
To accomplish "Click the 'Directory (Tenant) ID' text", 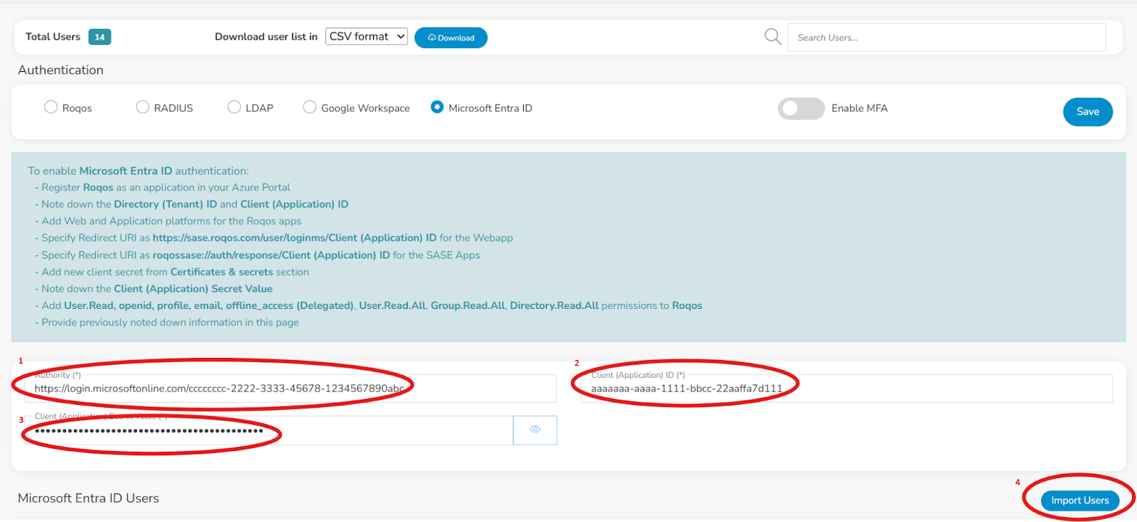I will 166,204.
